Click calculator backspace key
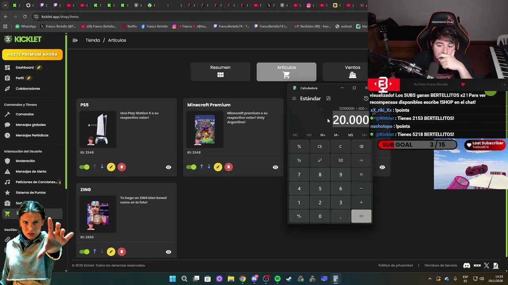508x285 pixels. 361,146
